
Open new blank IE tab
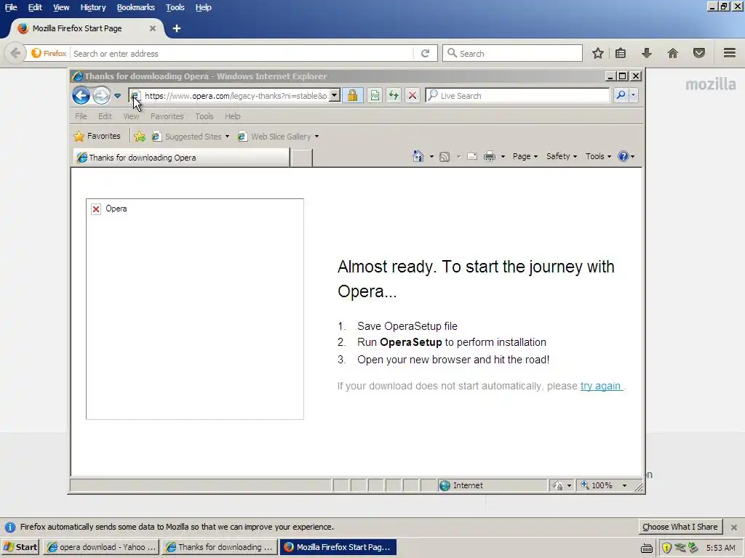[x=301, y=158]
